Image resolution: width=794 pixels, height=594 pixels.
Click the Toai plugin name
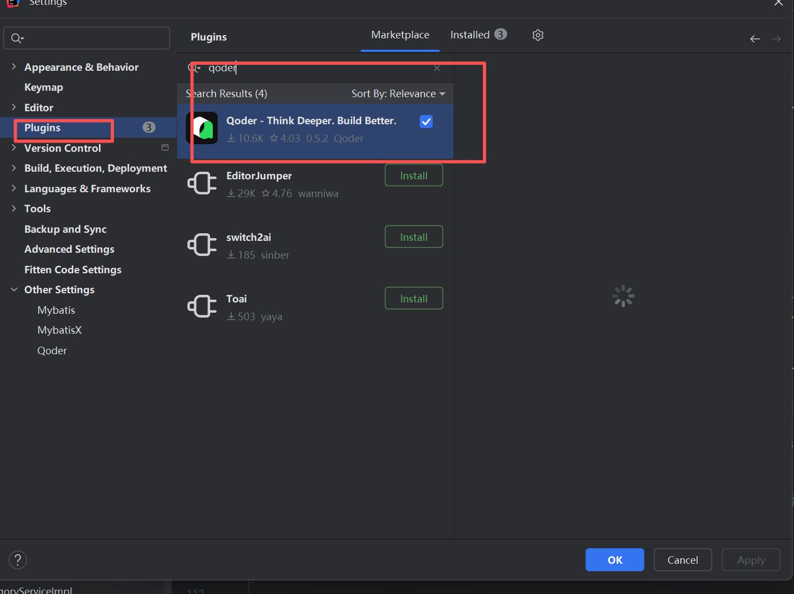pyautogui.click(x=237, y=299)
